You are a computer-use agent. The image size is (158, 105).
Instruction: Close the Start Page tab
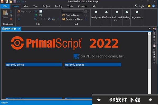(x=19, y=29)
